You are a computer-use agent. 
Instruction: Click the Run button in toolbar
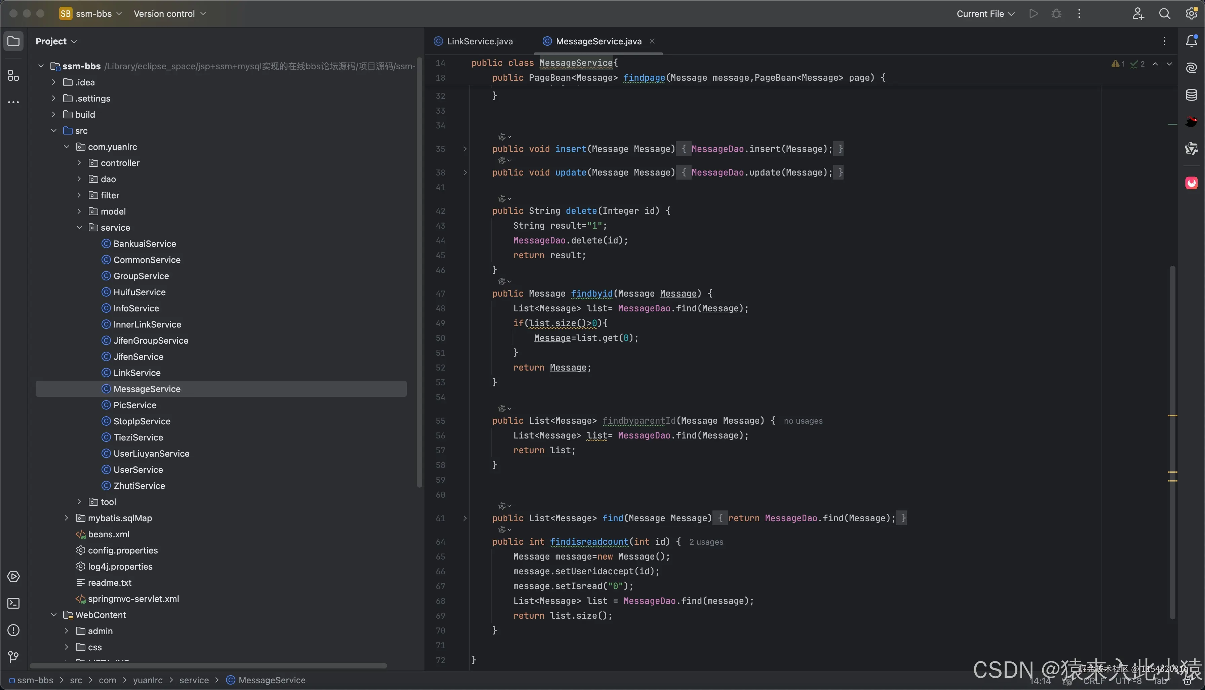pyautogui.click(x=1034, y=14)
